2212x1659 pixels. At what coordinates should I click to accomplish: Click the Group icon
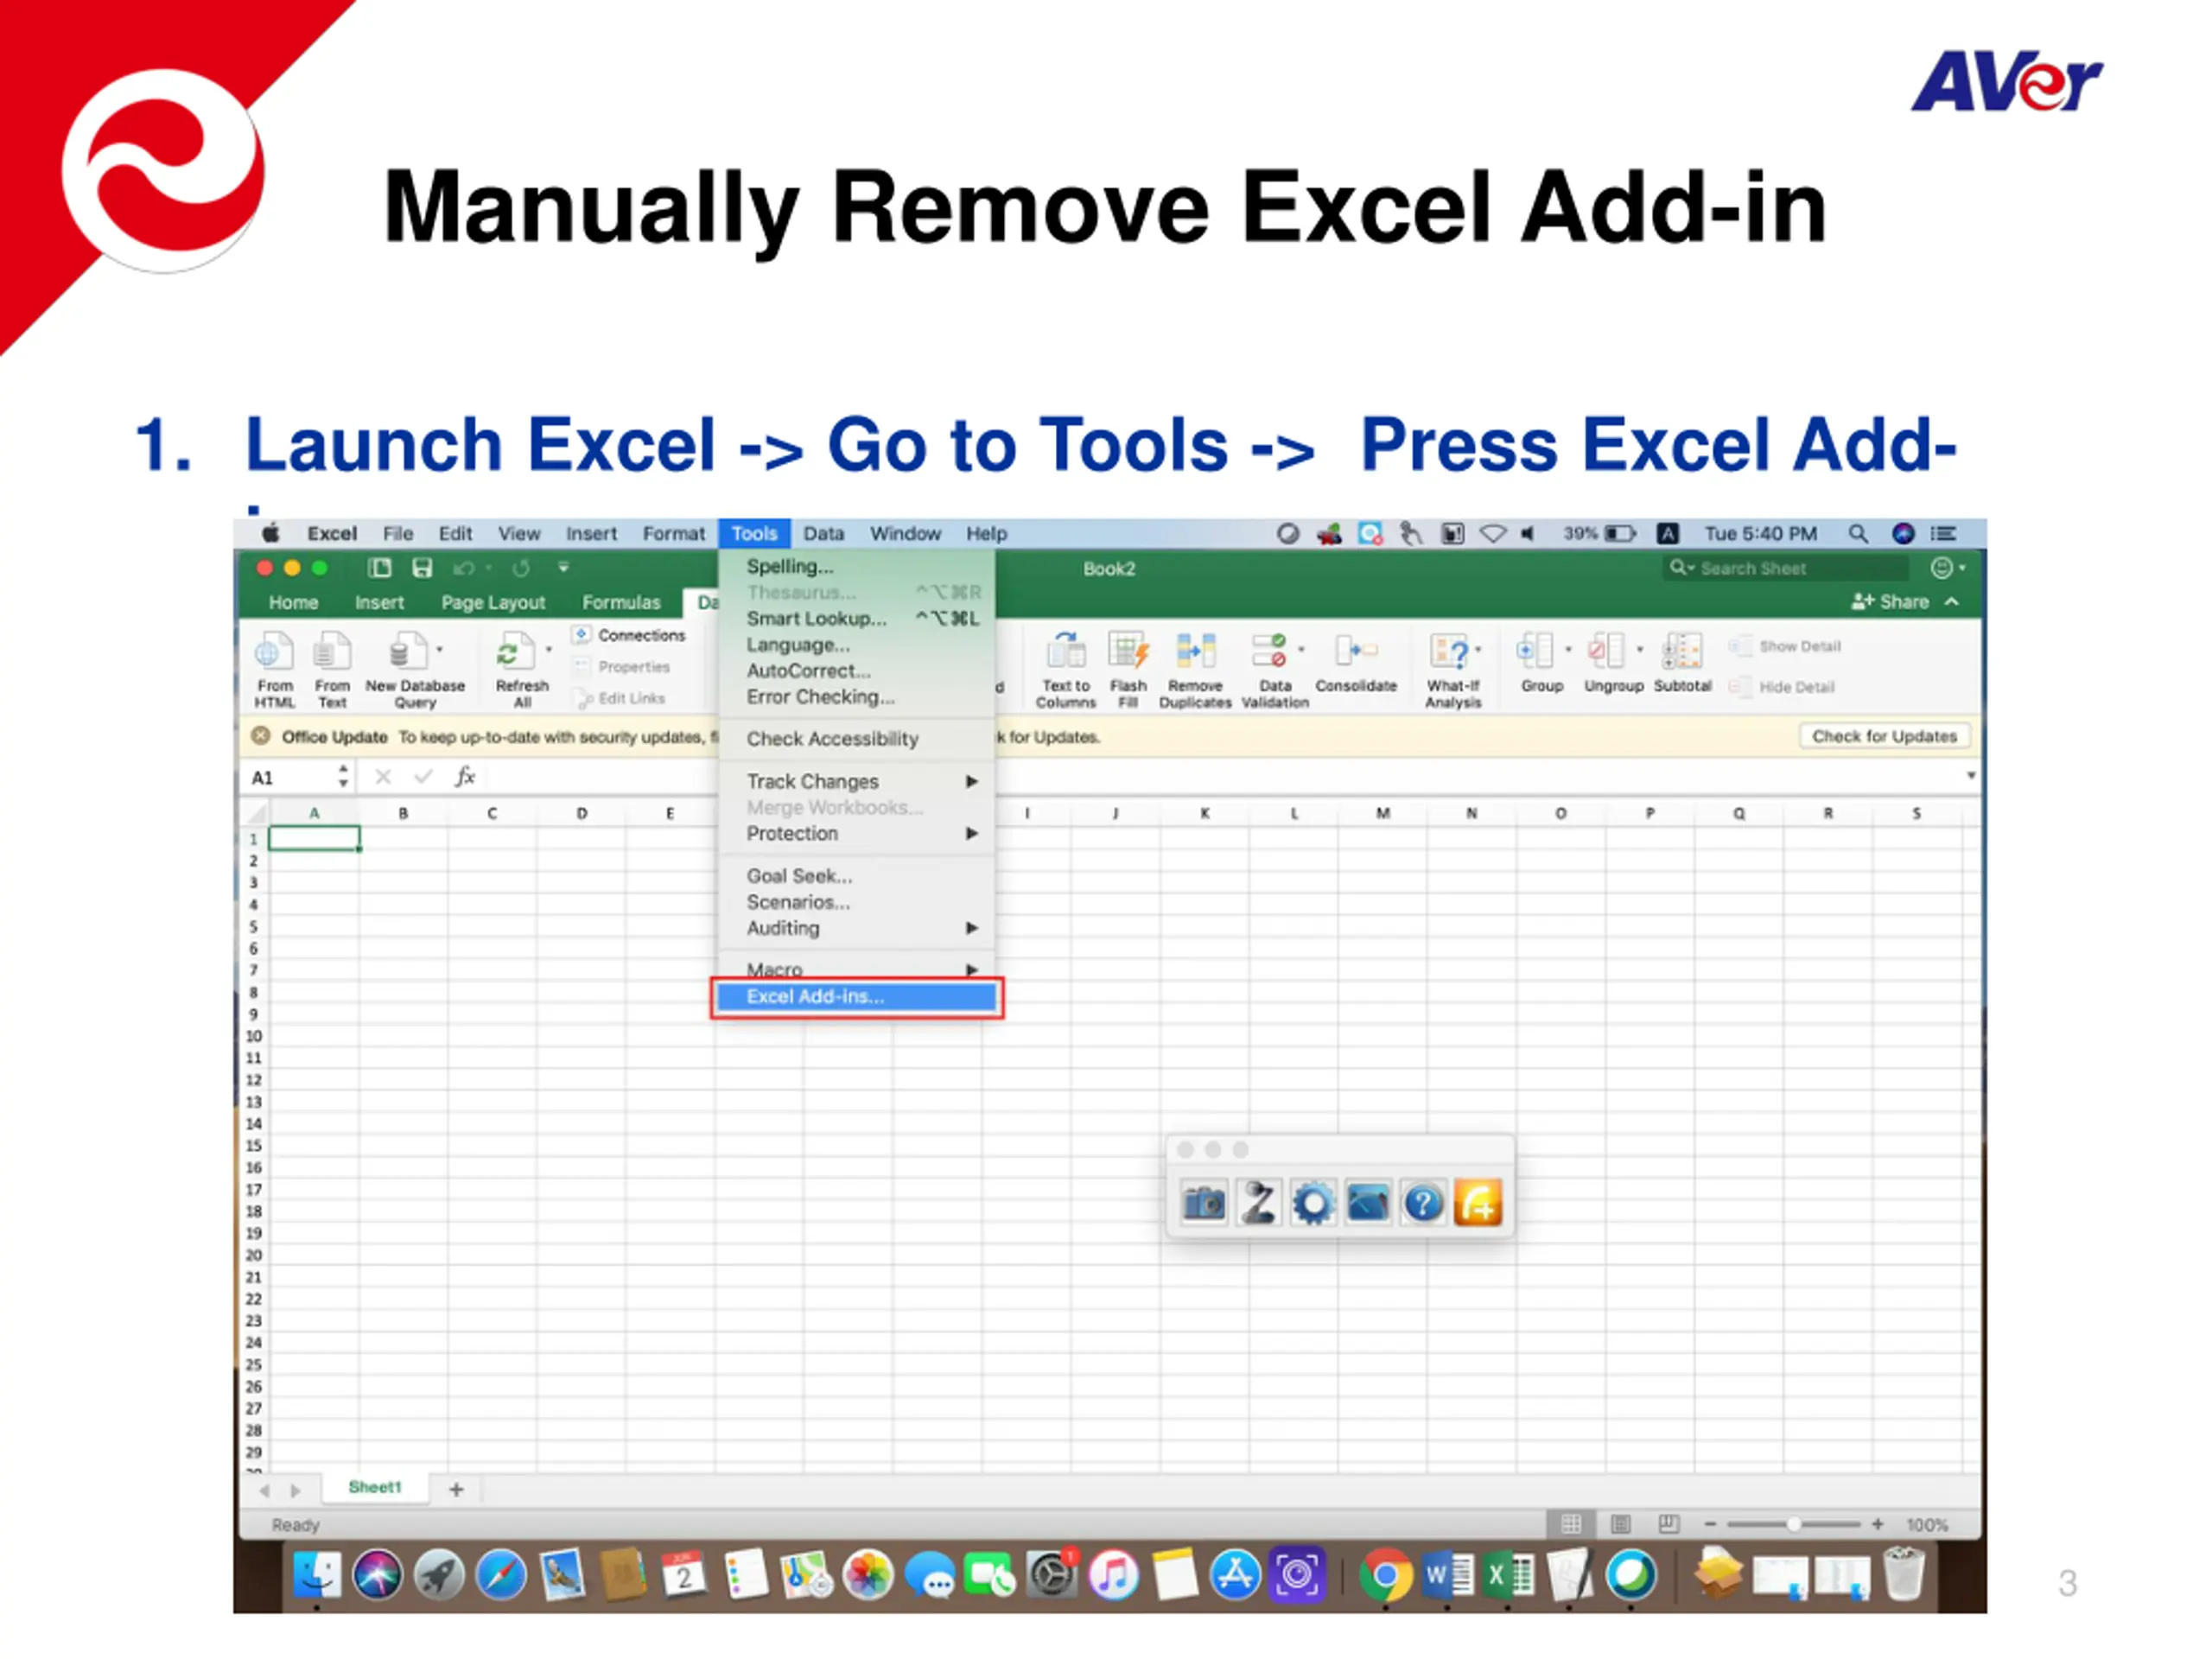pos(1535,651)
